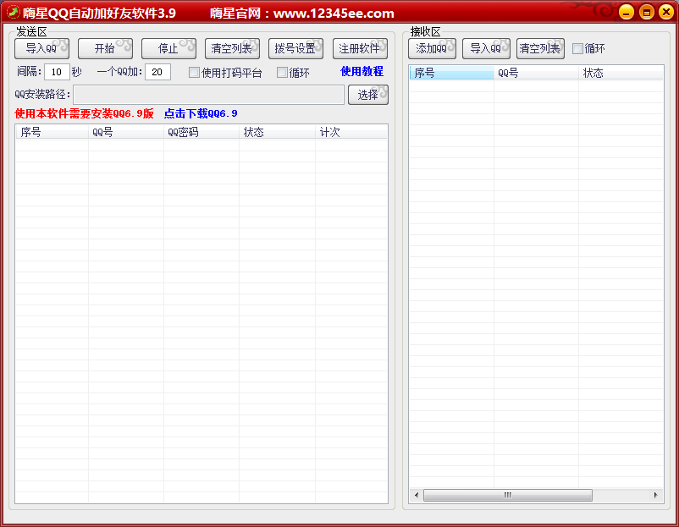Image resolution: width=679 pixels, height=527 pixels.
Task: Start adding friends with 开始 button
Action: (x=105, y=48)
